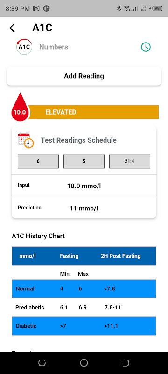Open the Gmail notification icon in status bar

(36, 9)
